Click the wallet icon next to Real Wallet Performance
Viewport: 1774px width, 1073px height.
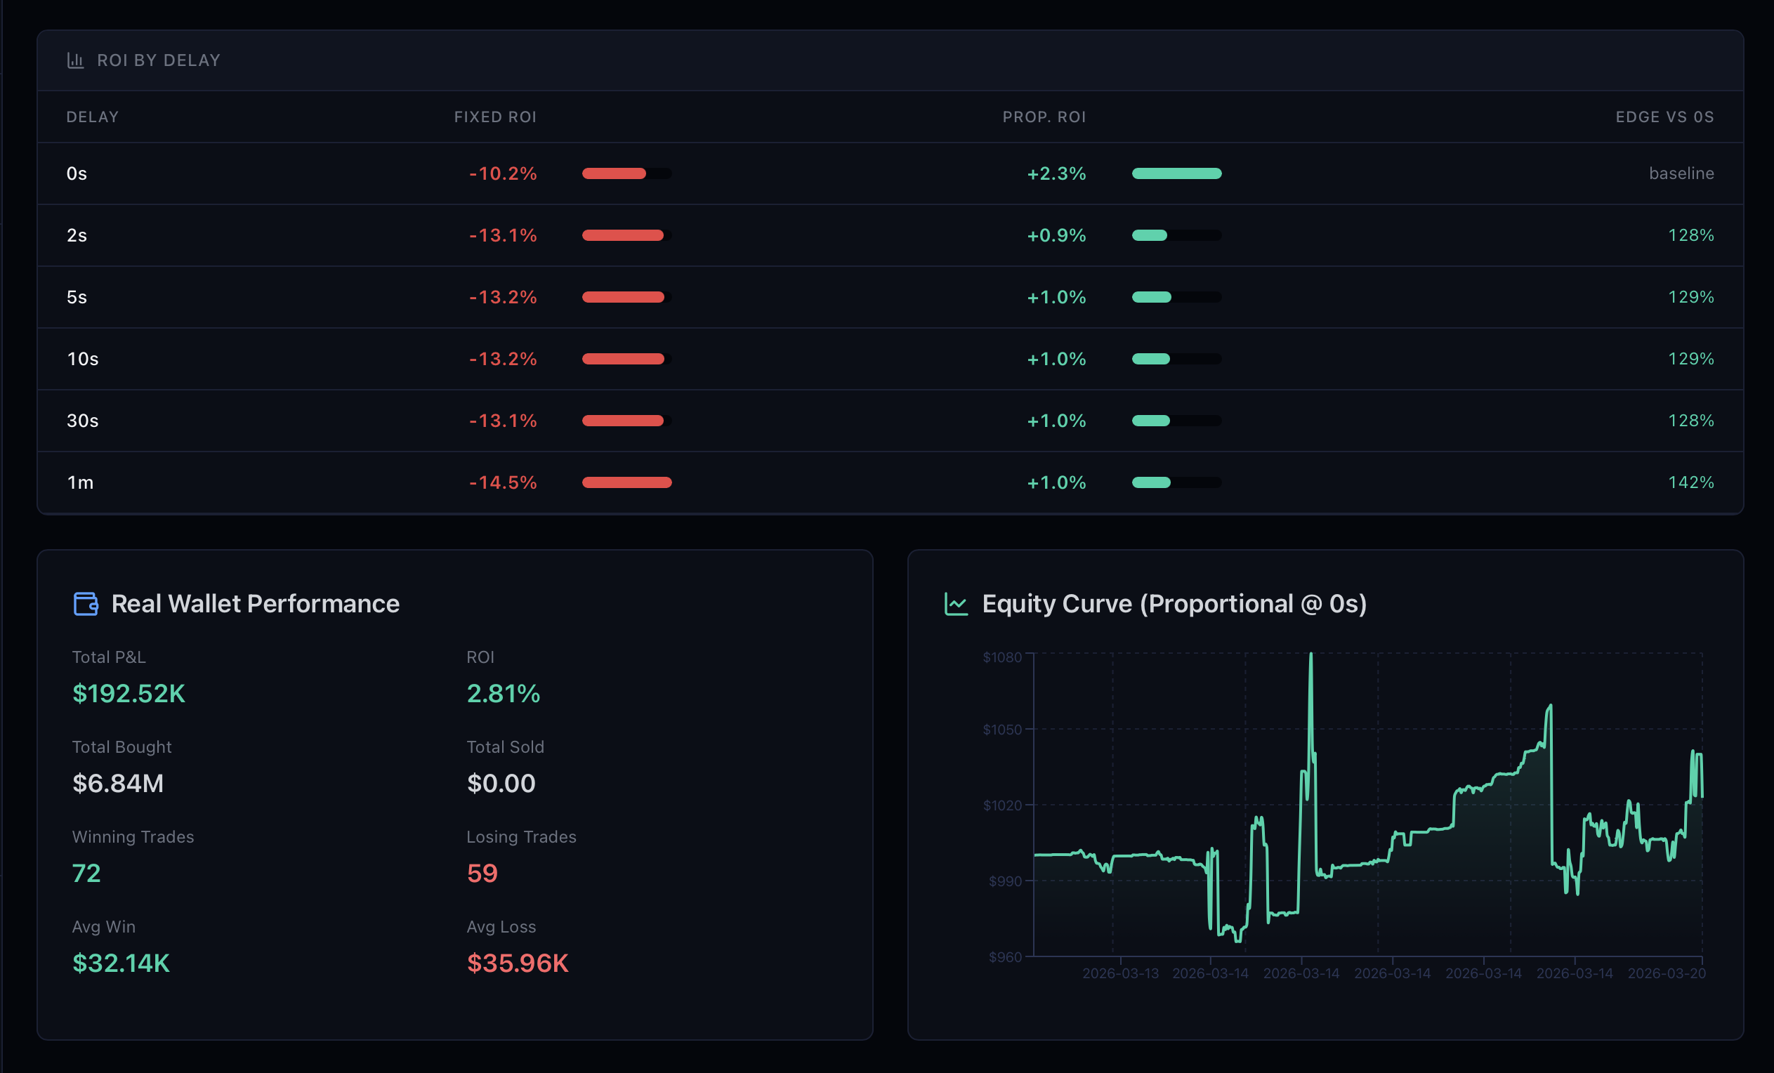click(86, 603)
